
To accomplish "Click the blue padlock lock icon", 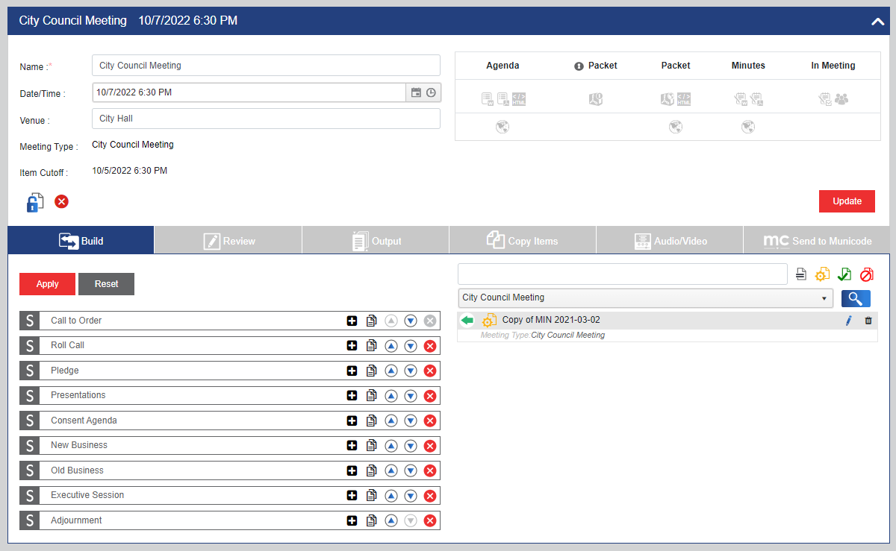I will (35, 202).
